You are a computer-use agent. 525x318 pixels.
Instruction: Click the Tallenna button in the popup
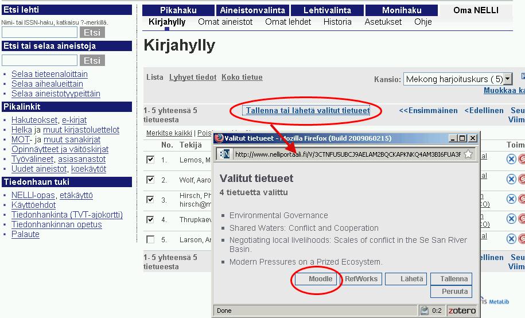452,279
